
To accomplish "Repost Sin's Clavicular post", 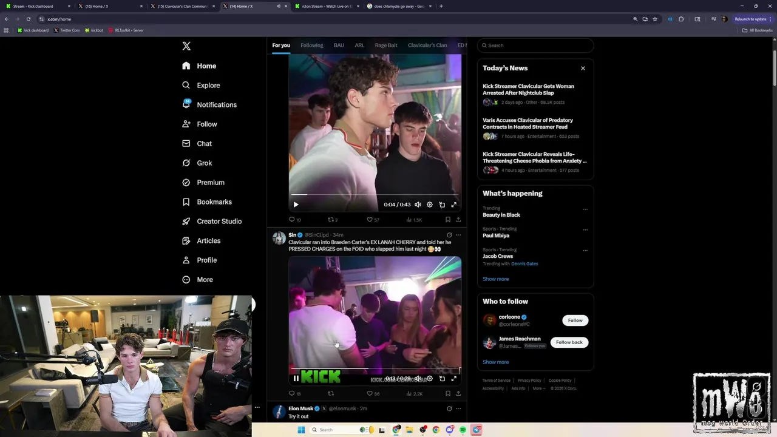I will click(331, 393).
